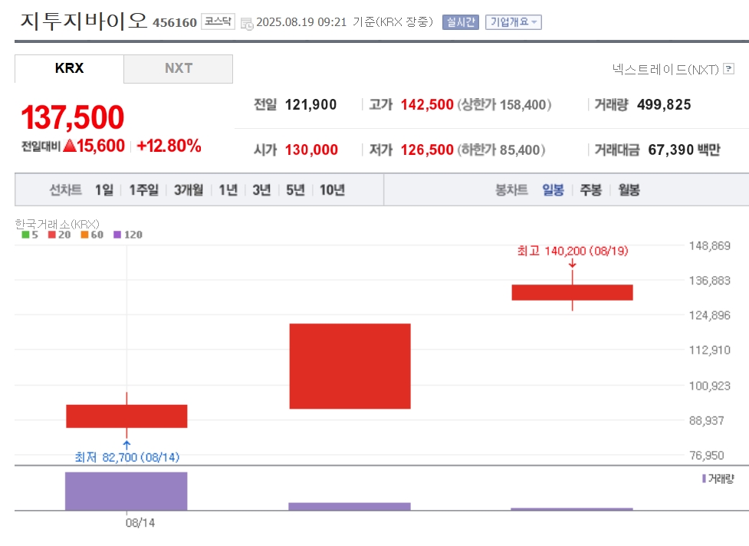
Task: Show the 1일 line chart
Action: 104,190
